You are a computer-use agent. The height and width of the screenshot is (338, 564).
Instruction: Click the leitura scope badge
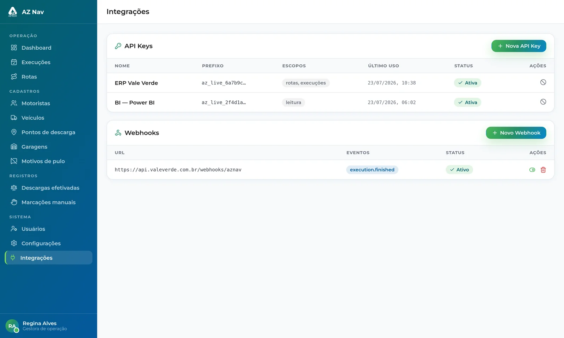(x=293, y=102)
